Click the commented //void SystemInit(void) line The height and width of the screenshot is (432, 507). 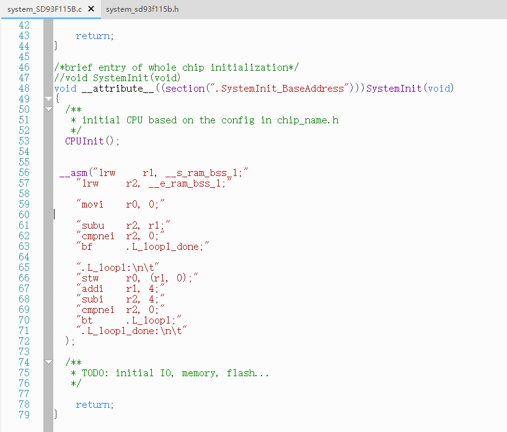117,77
